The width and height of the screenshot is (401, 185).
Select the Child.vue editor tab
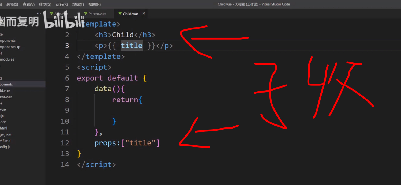click(130, 14)
